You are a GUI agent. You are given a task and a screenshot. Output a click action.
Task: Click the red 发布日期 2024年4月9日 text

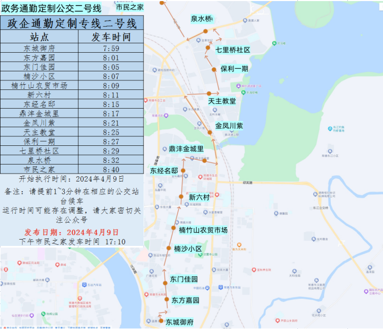pos(72,232)
